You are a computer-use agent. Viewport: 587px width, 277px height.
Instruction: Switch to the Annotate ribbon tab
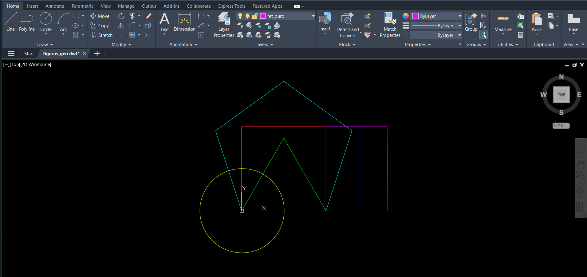click(x=55, y=6)
